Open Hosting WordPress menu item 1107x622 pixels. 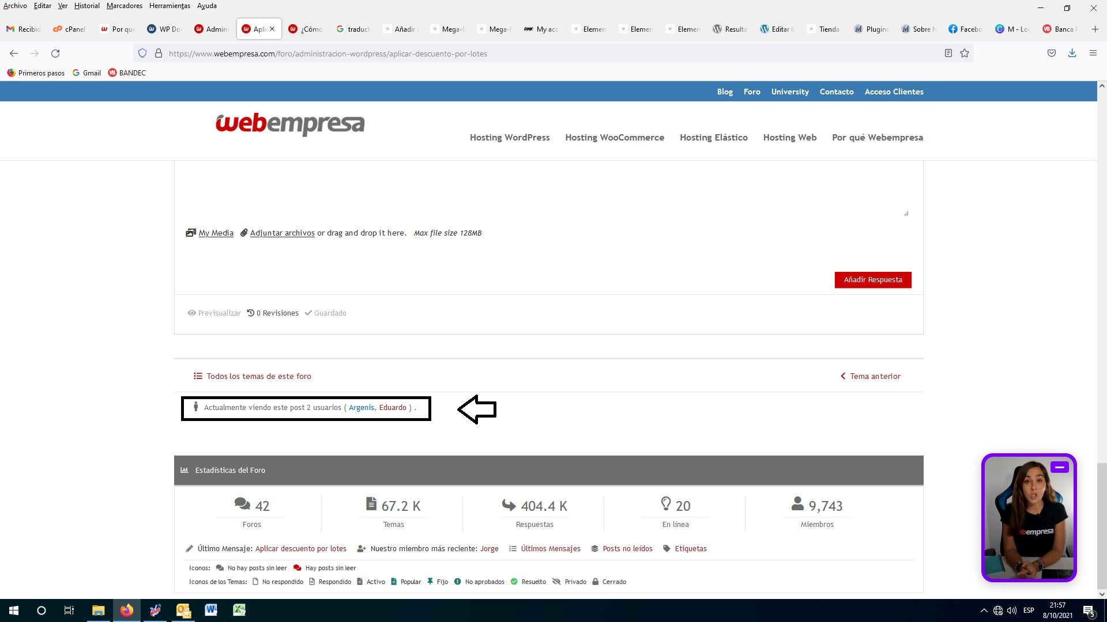510,137
